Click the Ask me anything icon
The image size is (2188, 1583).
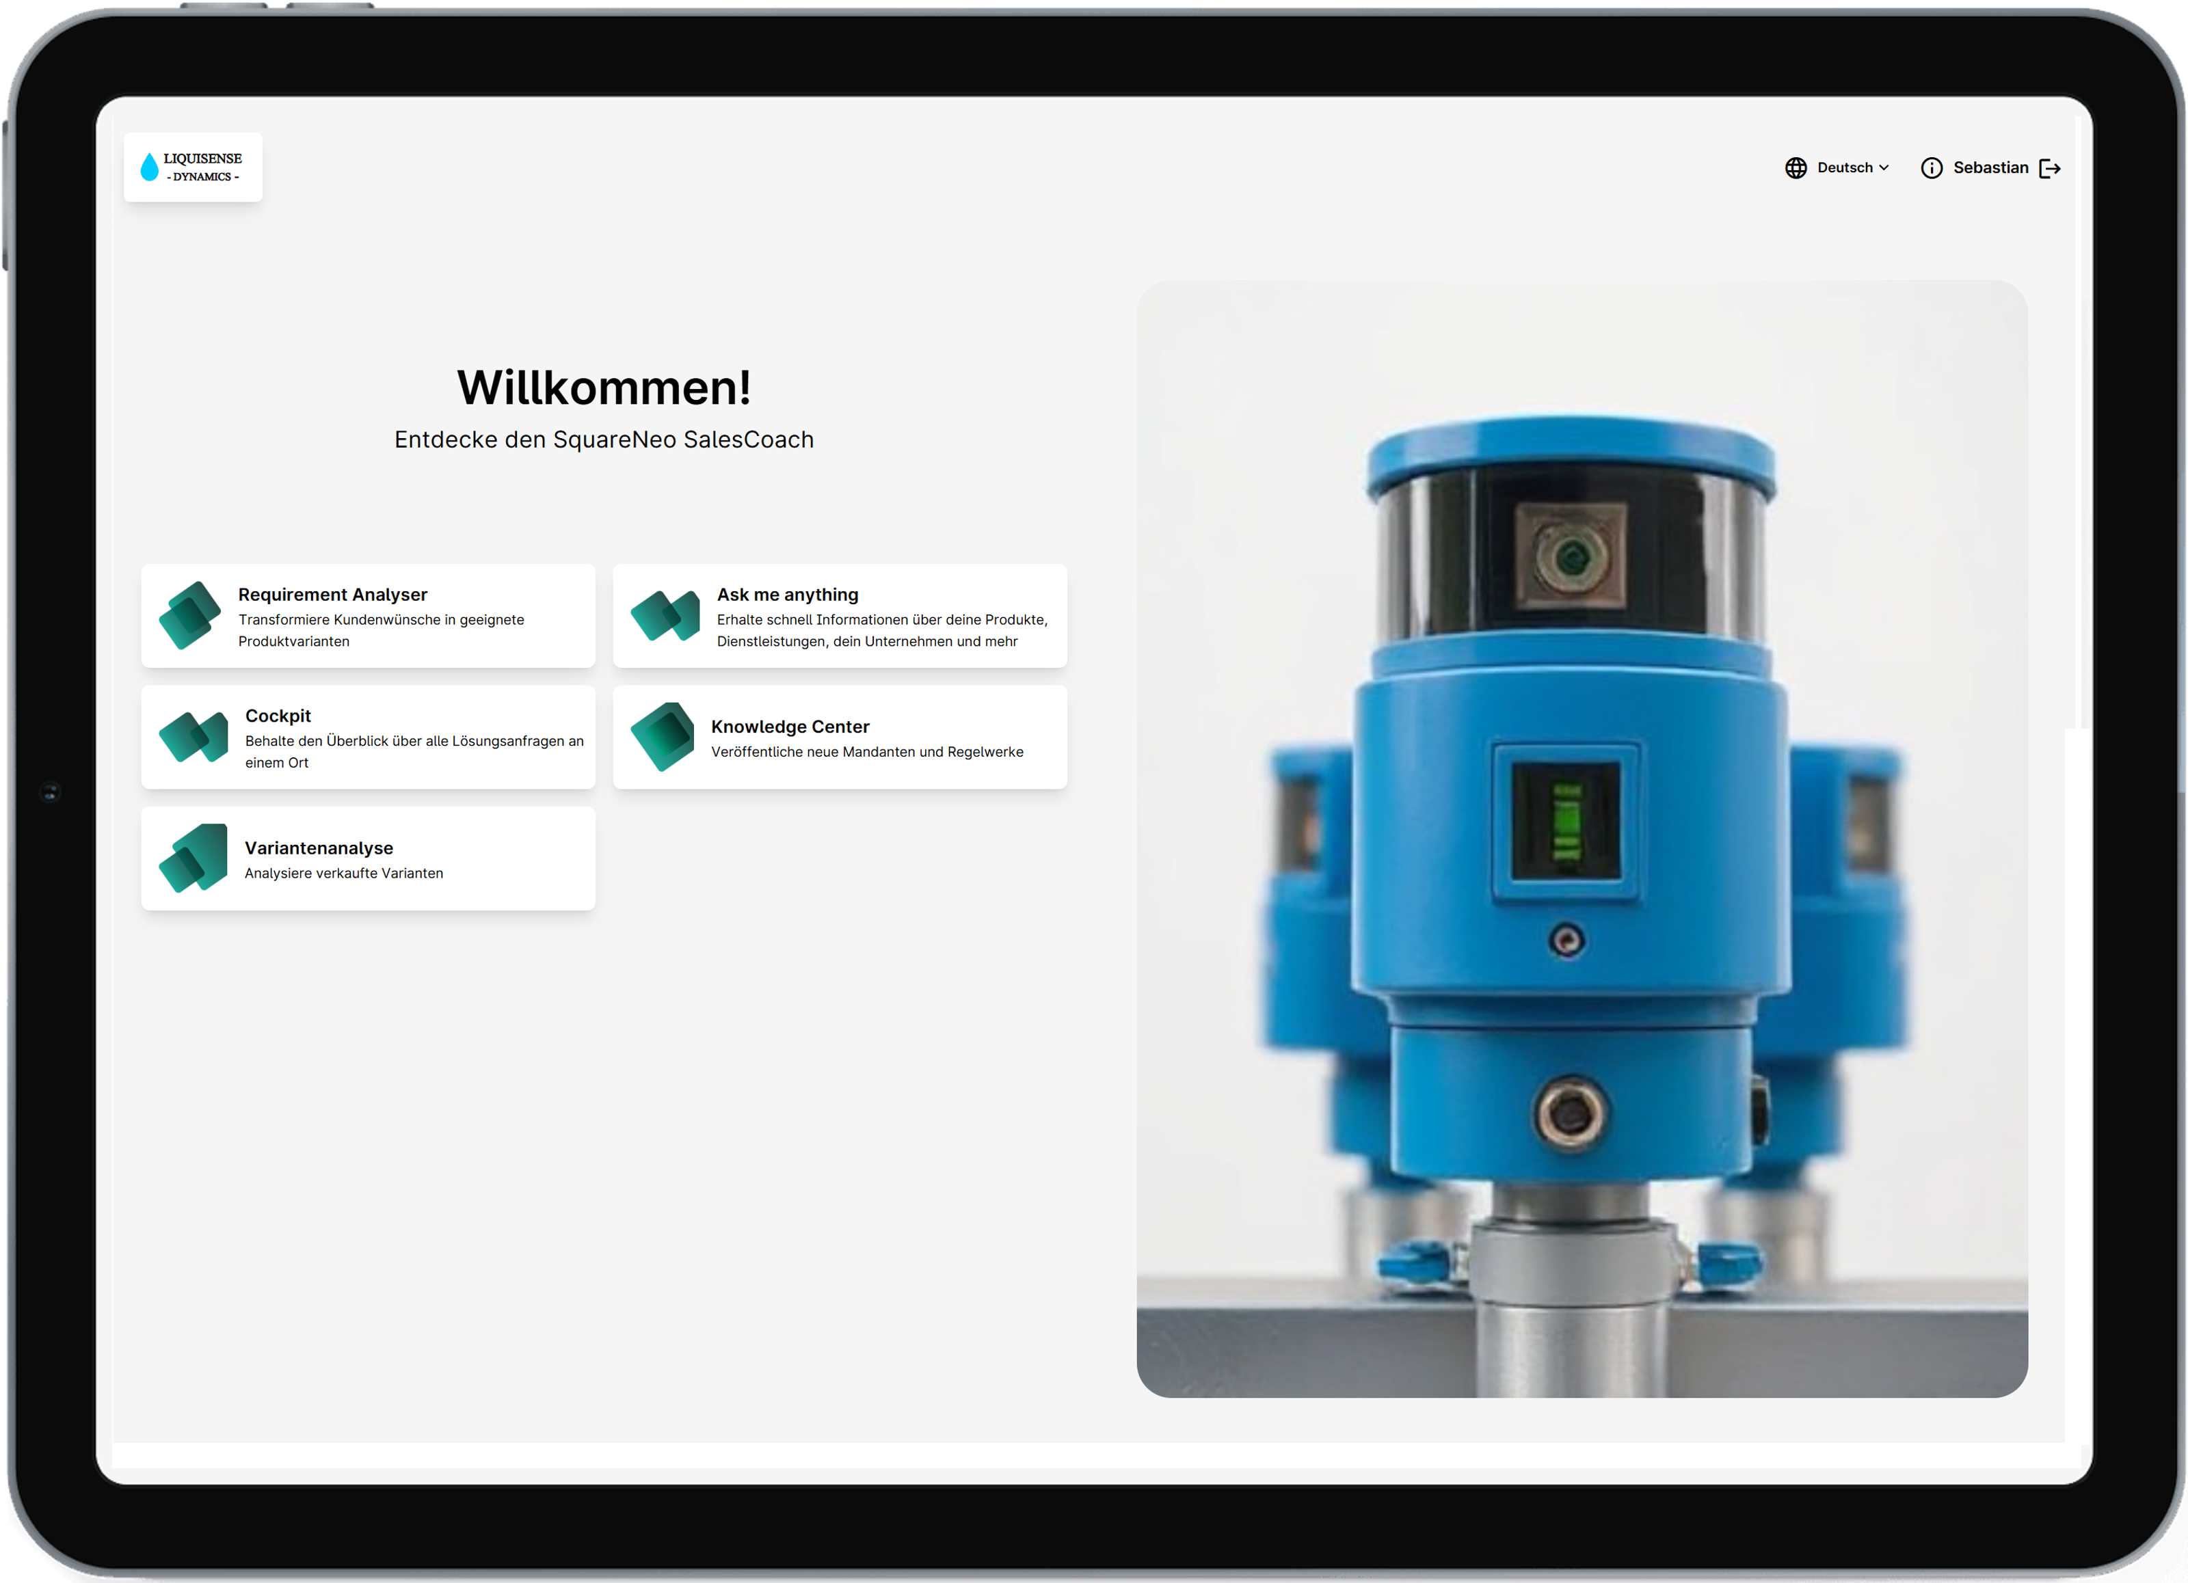point(665,615)
